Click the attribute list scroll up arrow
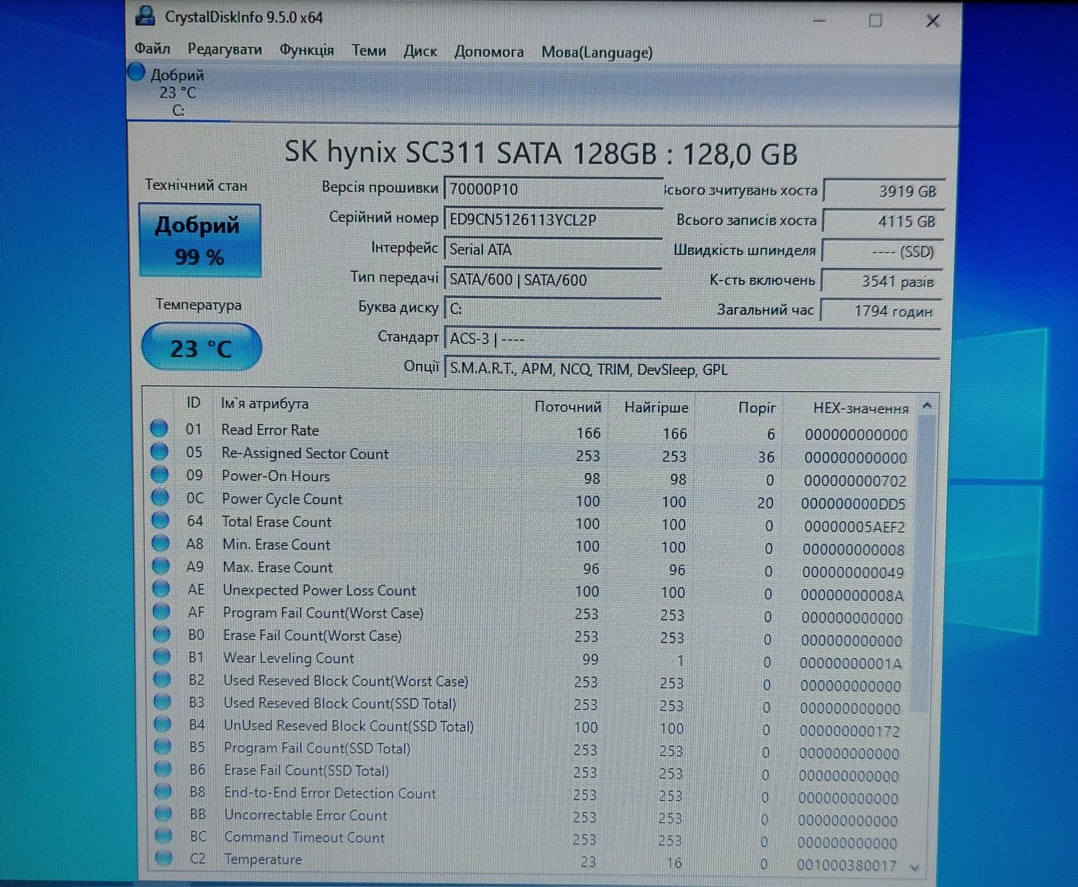1078x887 pixels. pos(927,406)
